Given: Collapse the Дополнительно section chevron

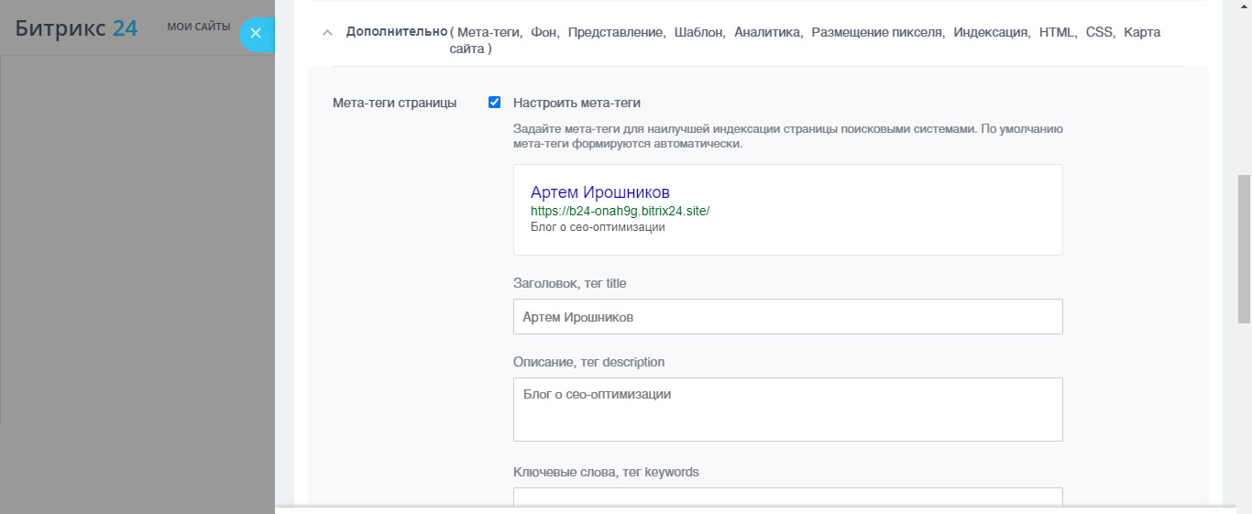Looking at the screenshot, I should 326,33.
